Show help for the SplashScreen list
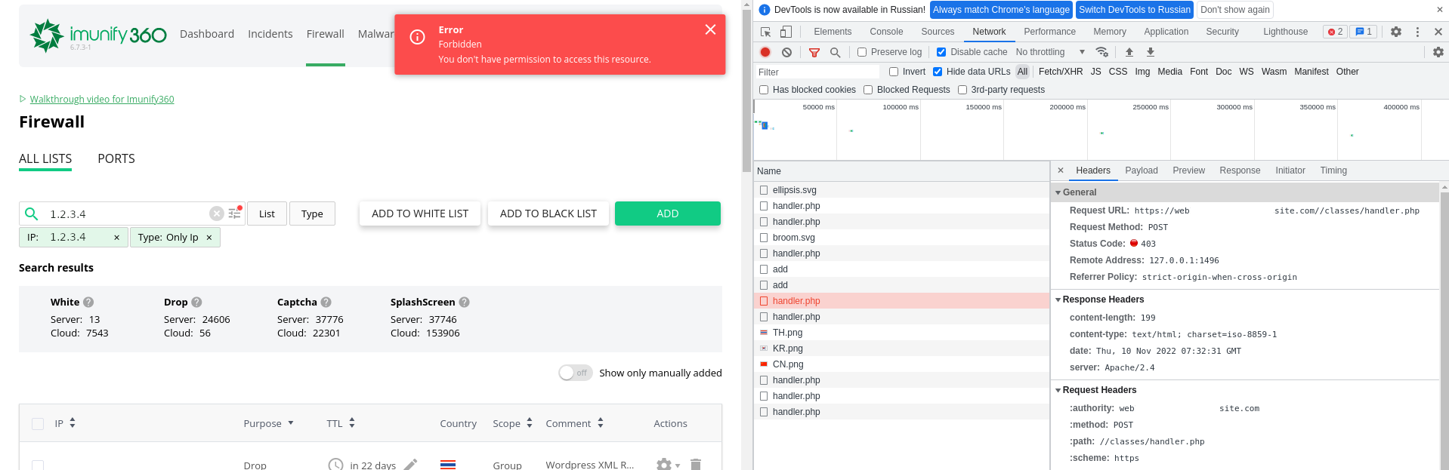The width and height of the screenshot is (1449, 470). (464, 302)
